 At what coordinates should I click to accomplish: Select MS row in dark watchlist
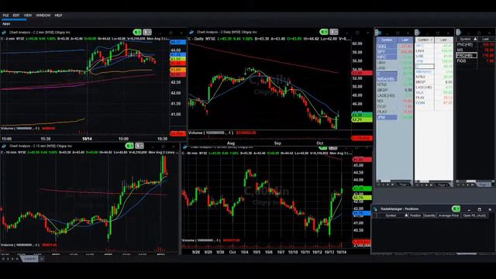click(475, 50)
